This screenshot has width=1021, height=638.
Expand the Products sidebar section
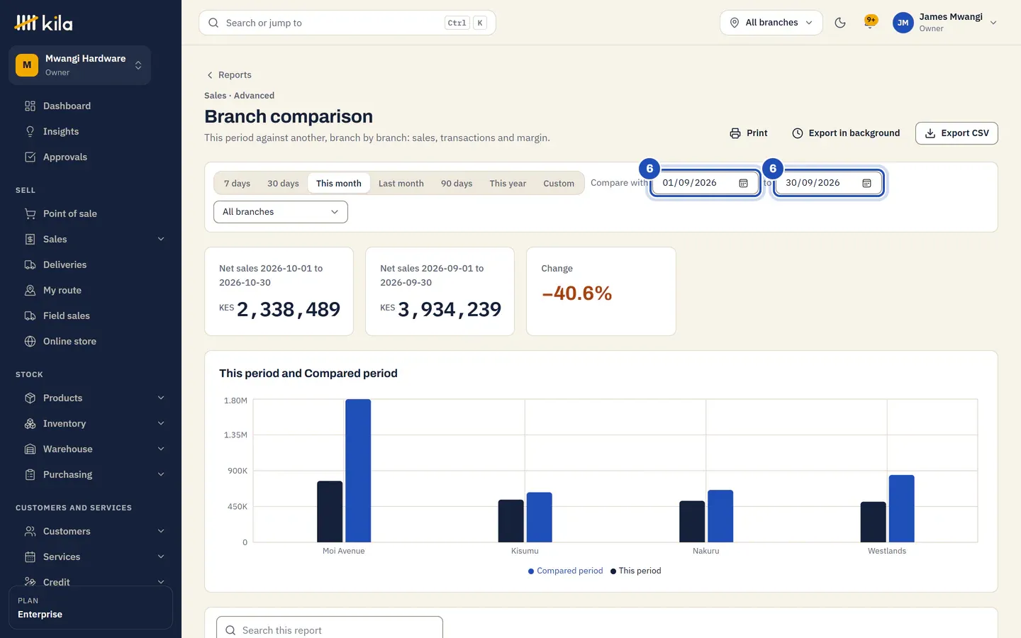pyautogui.click(x=94, y=398)
